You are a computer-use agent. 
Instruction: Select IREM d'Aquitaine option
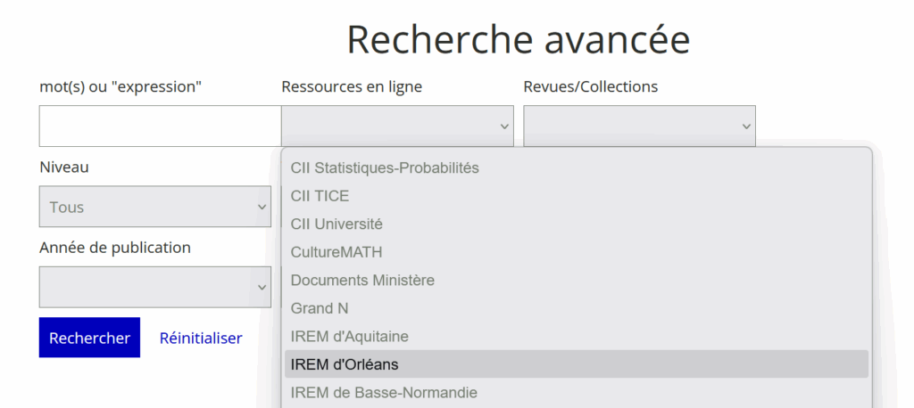coord(577,336)
